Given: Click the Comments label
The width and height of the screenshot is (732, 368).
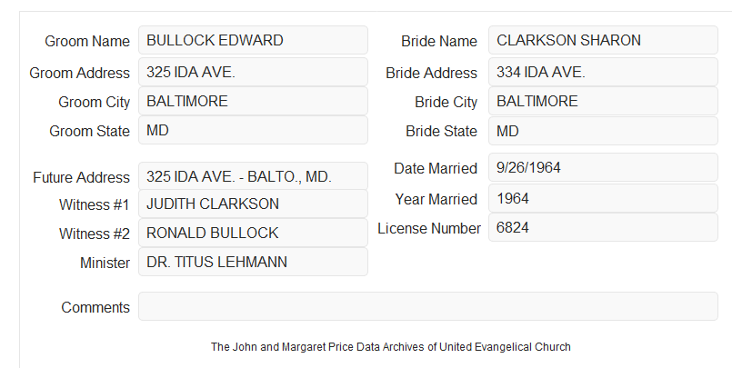Looking at the screenshot, I should [95, 307].
